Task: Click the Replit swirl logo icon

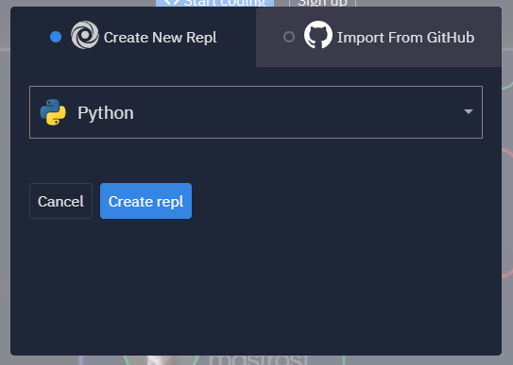Action: tap(85, 35)
